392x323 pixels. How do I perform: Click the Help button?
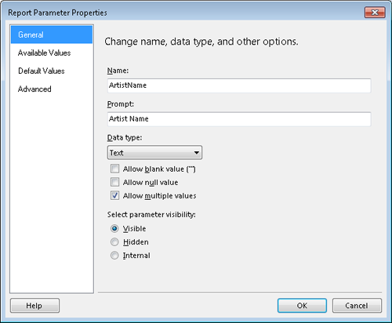tap(34, 306)
